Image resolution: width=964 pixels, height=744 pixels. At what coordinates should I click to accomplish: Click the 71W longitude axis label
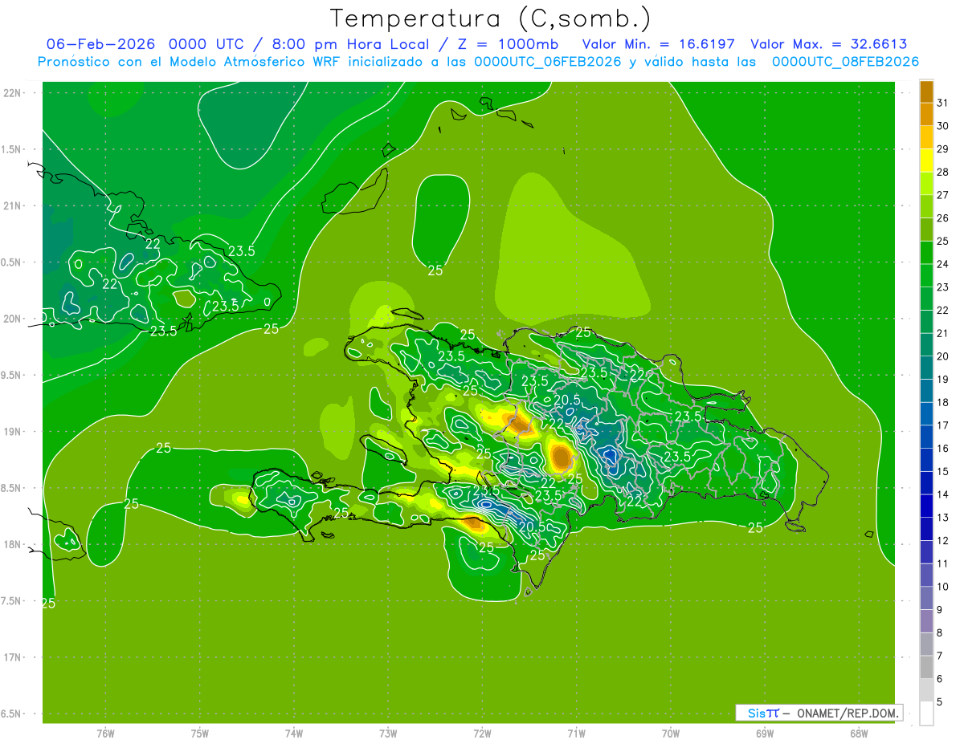(x=576, y=733)
